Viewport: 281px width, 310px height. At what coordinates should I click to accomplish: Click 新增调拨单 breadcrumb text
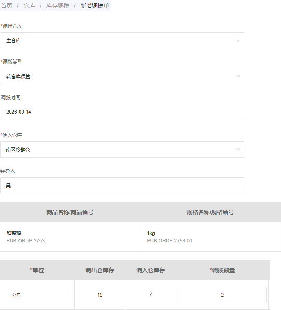pos(94,6)
